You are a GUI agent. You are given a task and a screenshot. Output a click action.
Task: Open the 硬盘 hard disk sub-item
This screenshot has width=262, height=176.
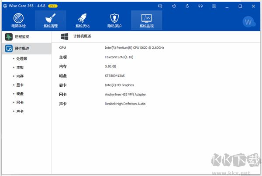pos(20,94)
